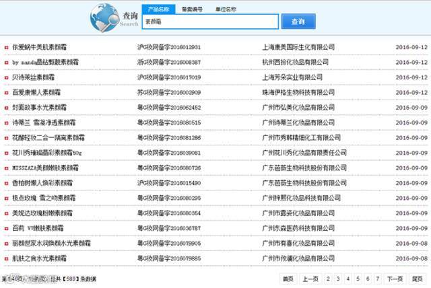Click the red bullet beside 肌肤之食水光素颜霜
The image size is (431, 288).
click(6, 259)
